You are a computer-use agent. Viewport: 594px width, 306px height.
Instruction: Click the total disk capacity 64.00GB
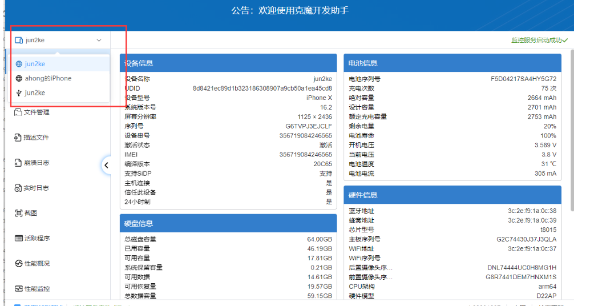tap(320, 239)
